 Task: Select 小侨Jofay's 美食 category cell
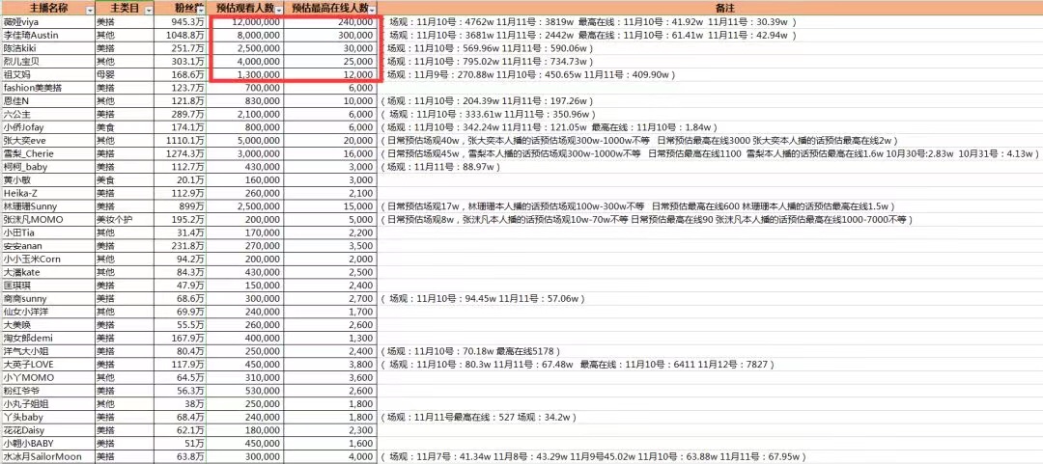point(125,127)
